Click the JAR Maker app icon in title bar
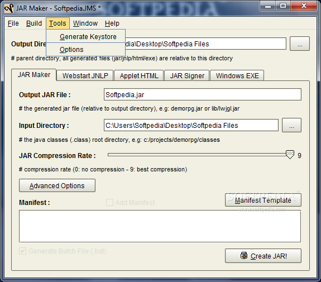The image size is (321, 282). click(x=9, y=8)
